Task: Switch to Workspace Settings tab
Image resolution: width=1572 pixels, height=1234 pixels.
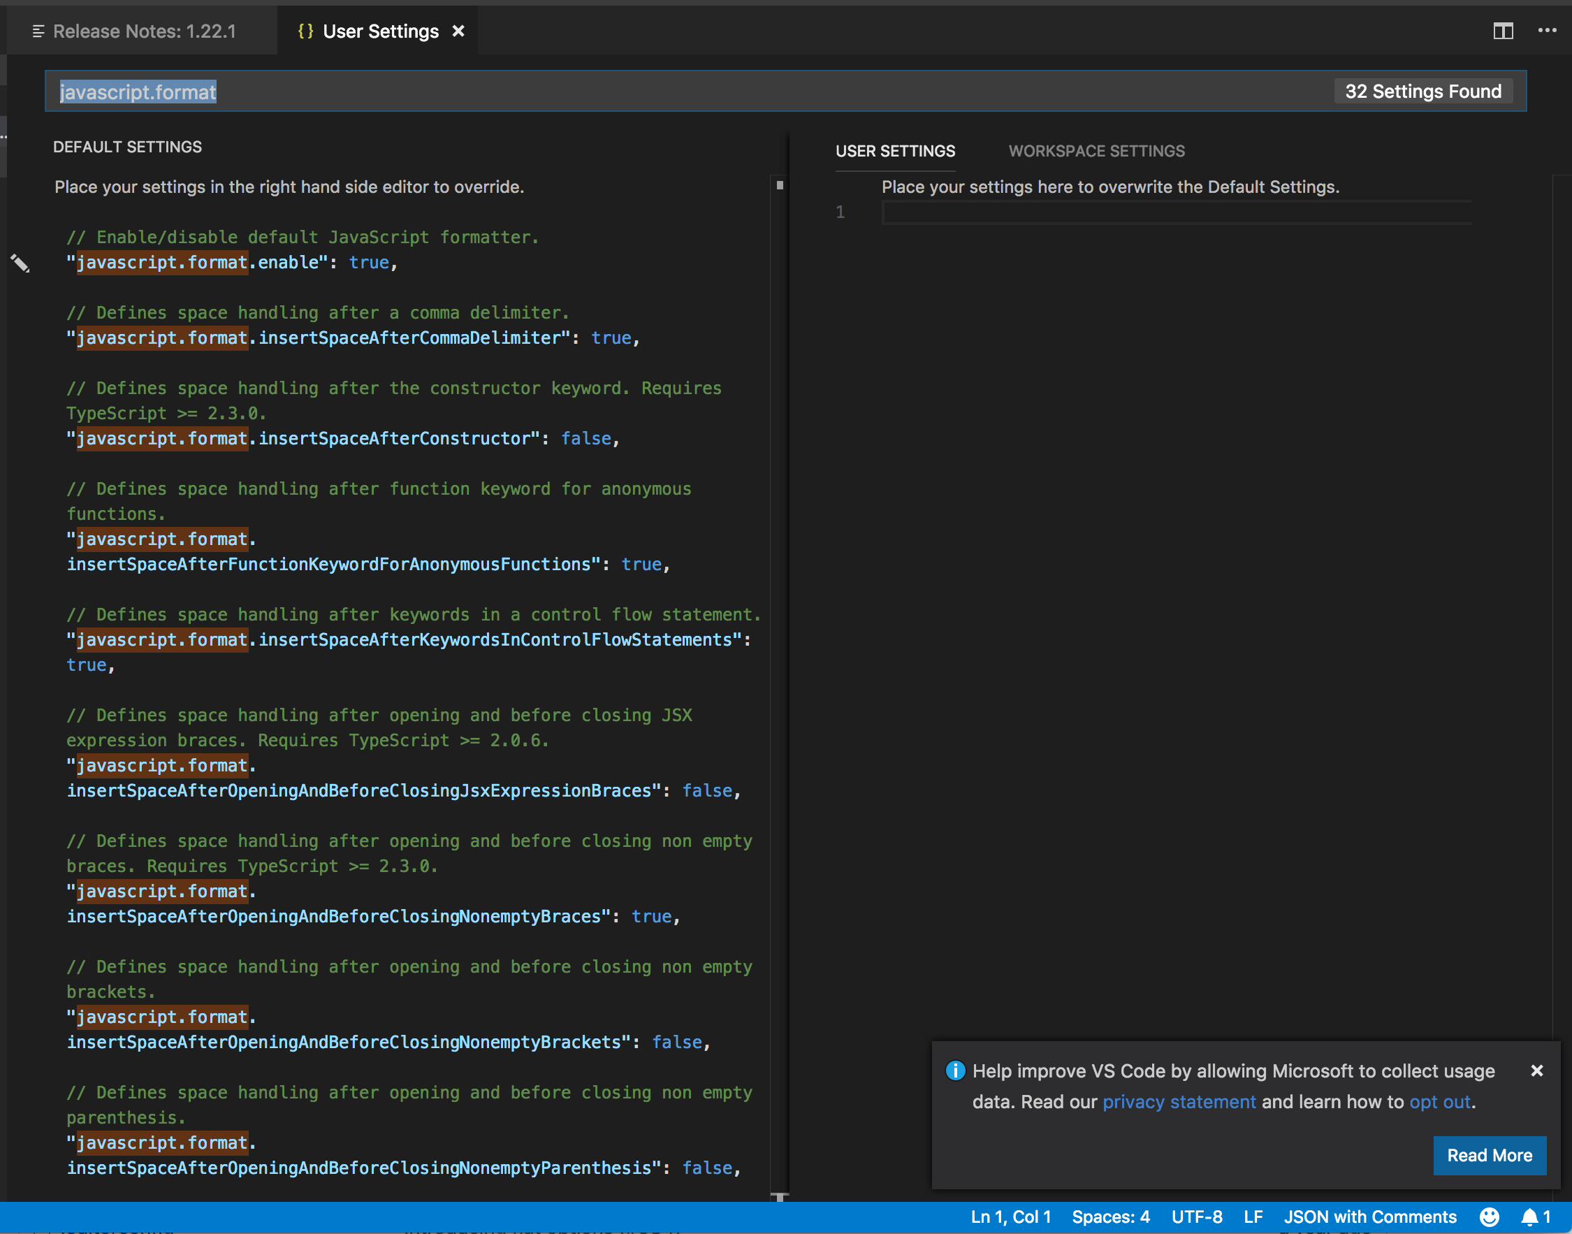Action: tap(1096, 151)
